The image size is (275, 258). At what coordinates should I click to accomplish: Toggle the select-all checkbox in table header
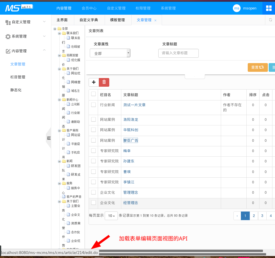coord(93,94)
